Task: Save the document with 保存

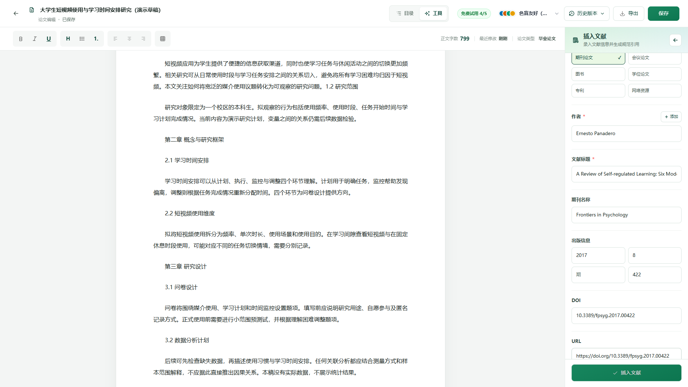Action: pos(663,13)
